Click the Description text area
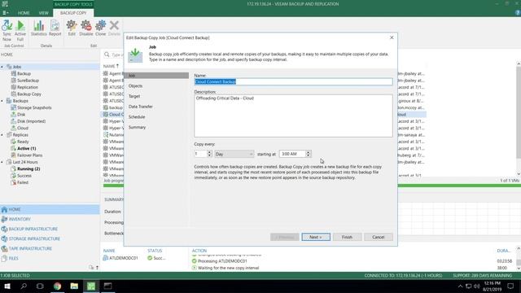This screenshot has width=521, height=293. 293,116
